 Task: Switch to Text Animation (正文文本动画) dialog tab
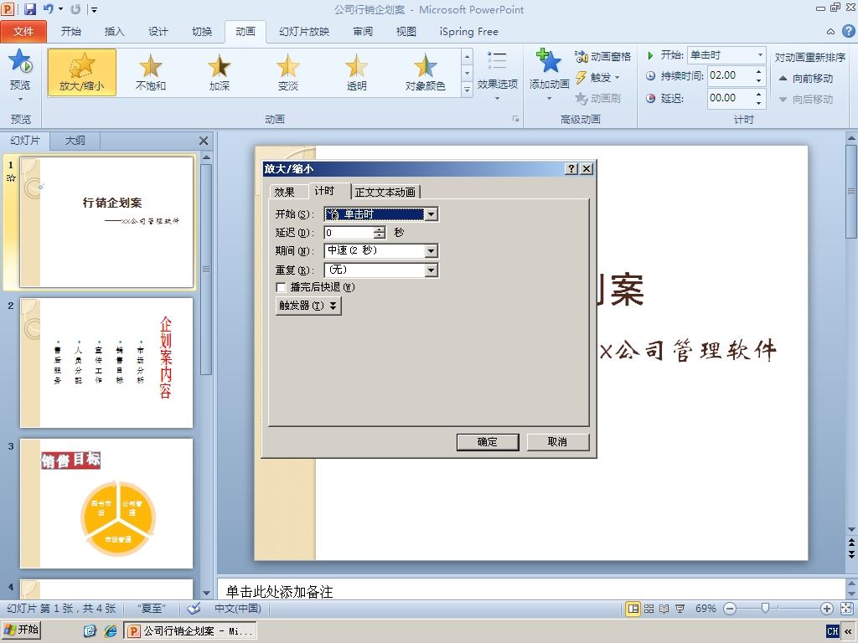(385, 192)
